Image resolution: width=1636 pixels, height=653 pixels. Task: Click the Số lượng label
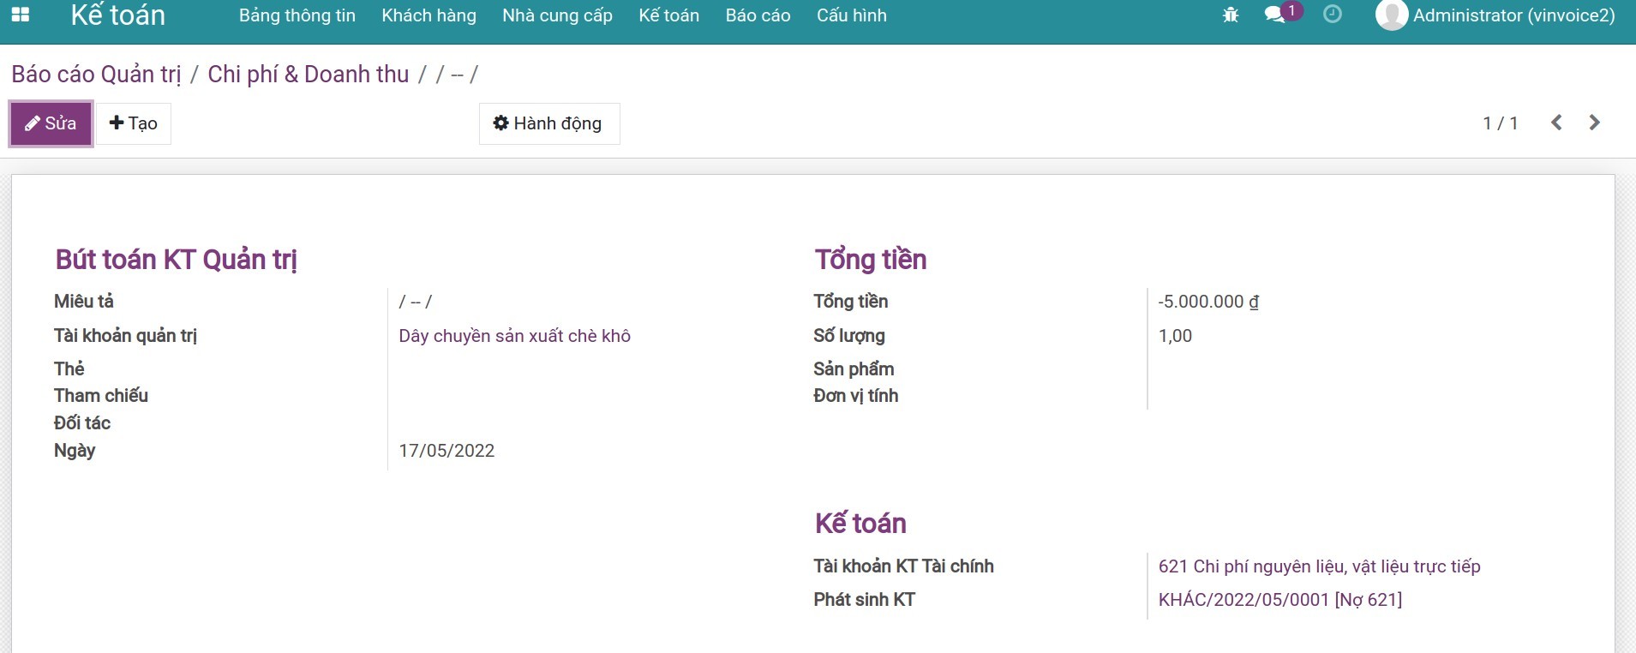tap(848, 336)
